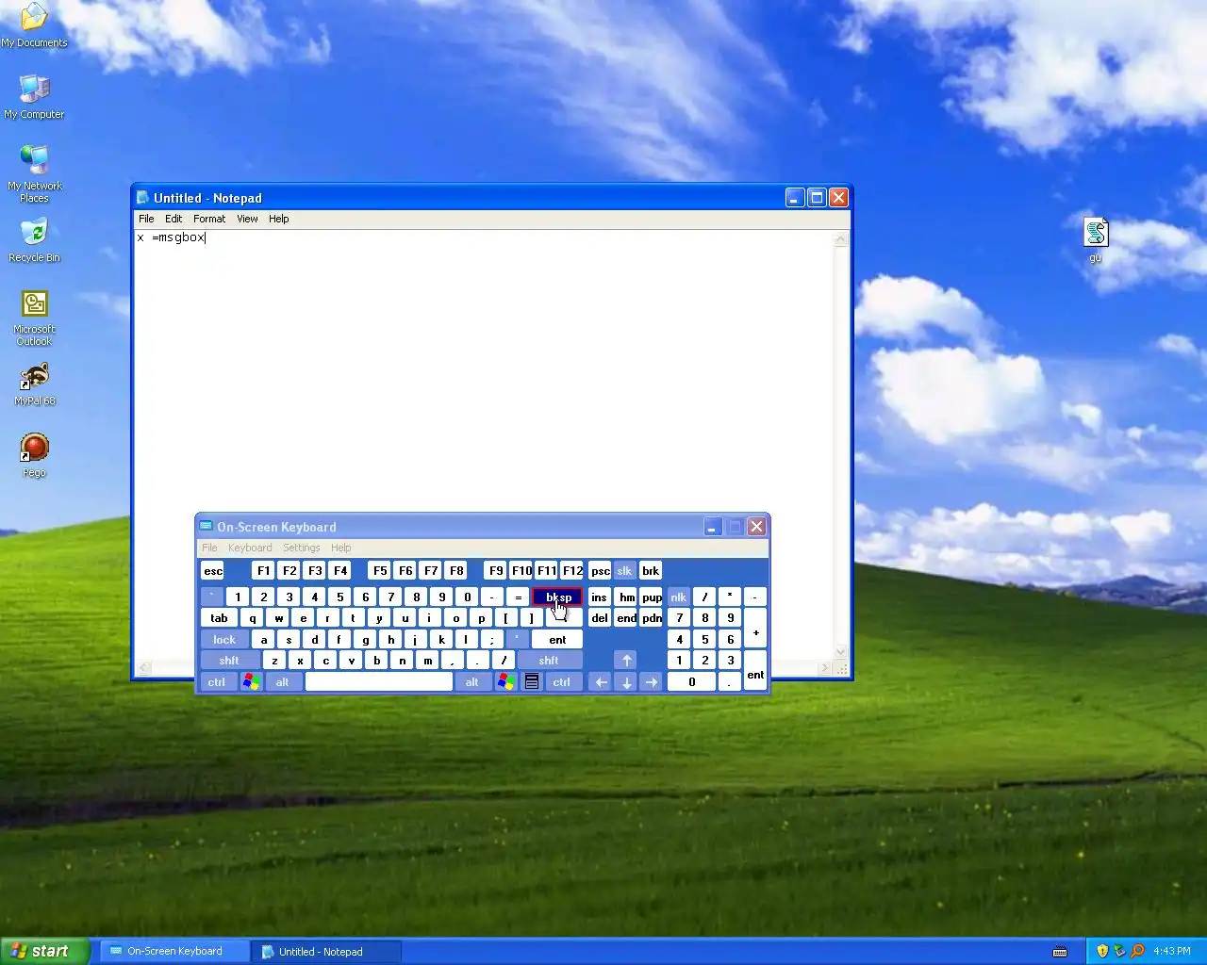Viewport: 1207px width, 965px height.
Task: Open Notepad Edit menu
Action: point(174,219)
